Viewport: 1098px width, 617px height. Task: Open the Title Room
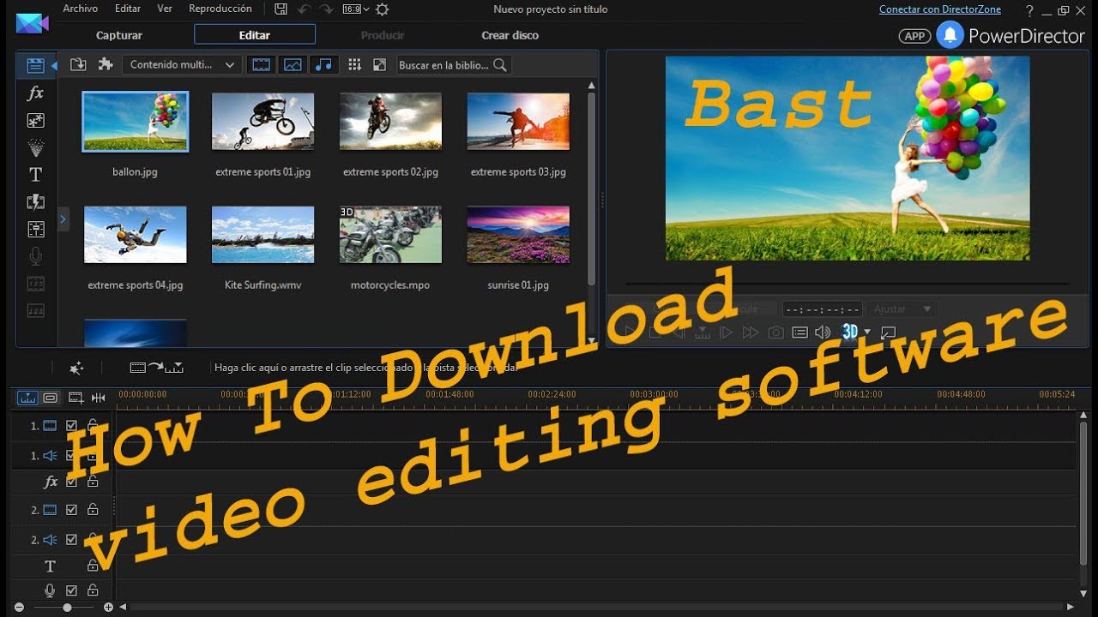pos(35,175)
